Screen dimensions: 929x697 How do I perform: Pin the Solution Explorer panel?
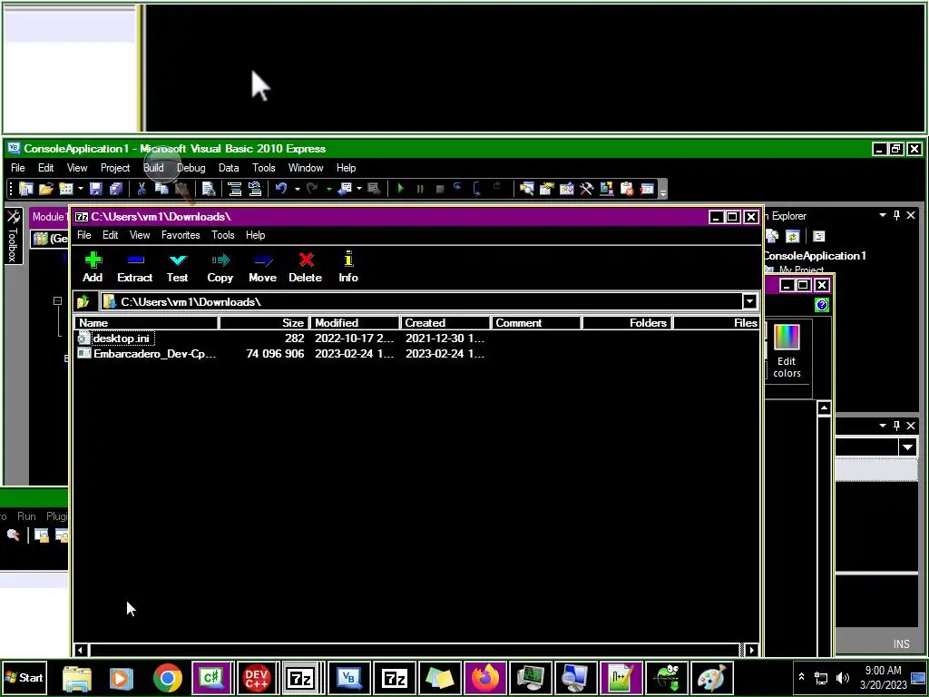pos(897,215)
